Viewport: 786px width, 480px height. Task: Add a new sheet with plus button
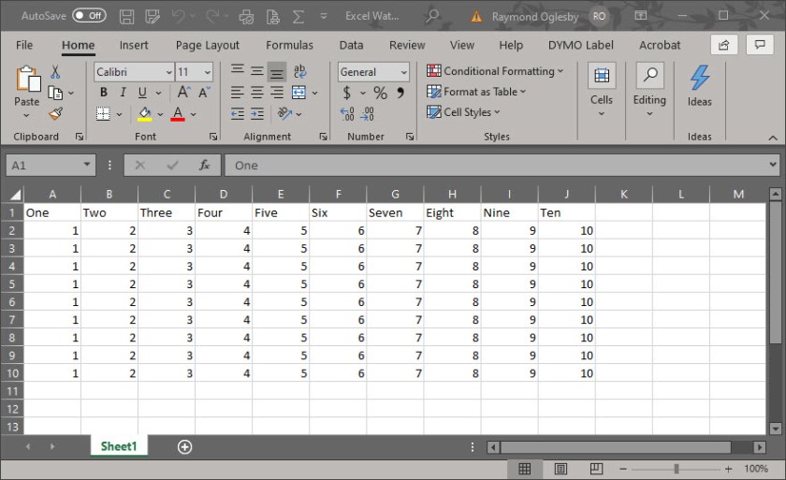tap(184, 447)
